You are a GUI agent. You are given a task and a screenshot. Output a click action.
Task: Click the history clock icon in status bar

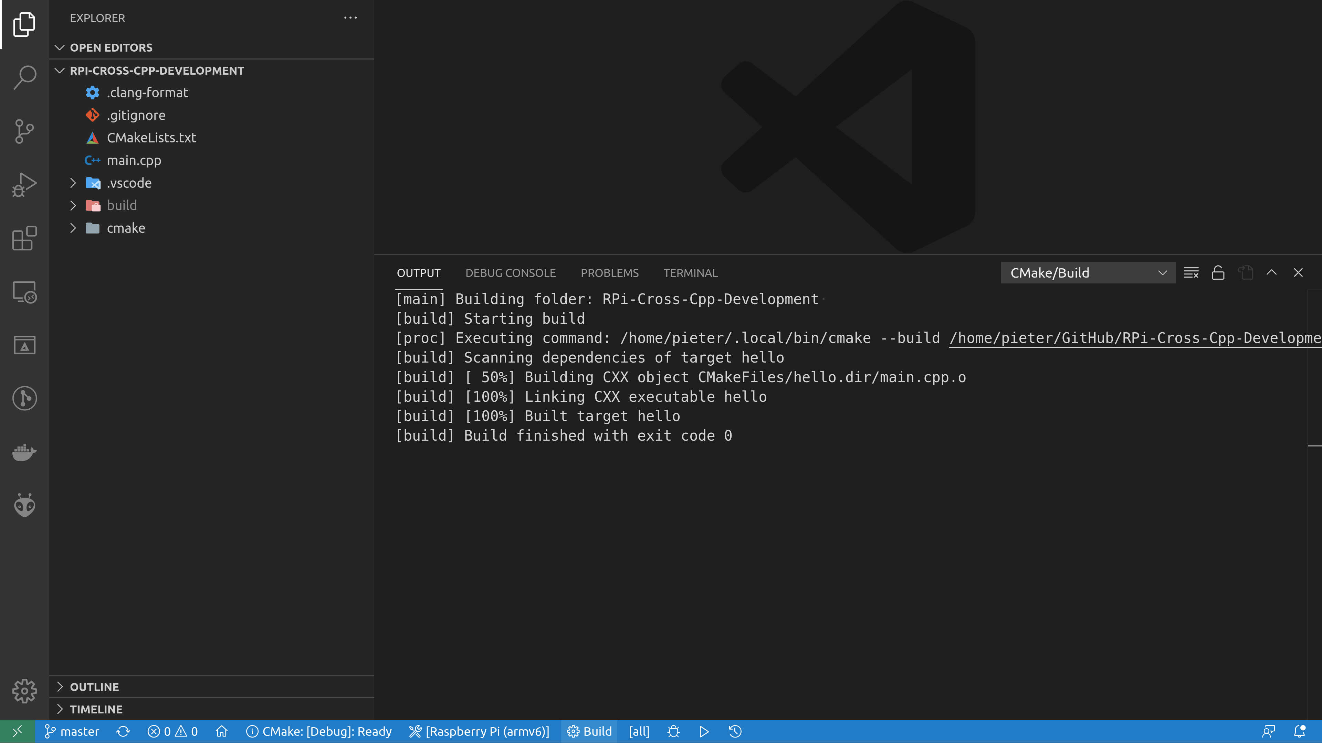[x=735, y=731]
